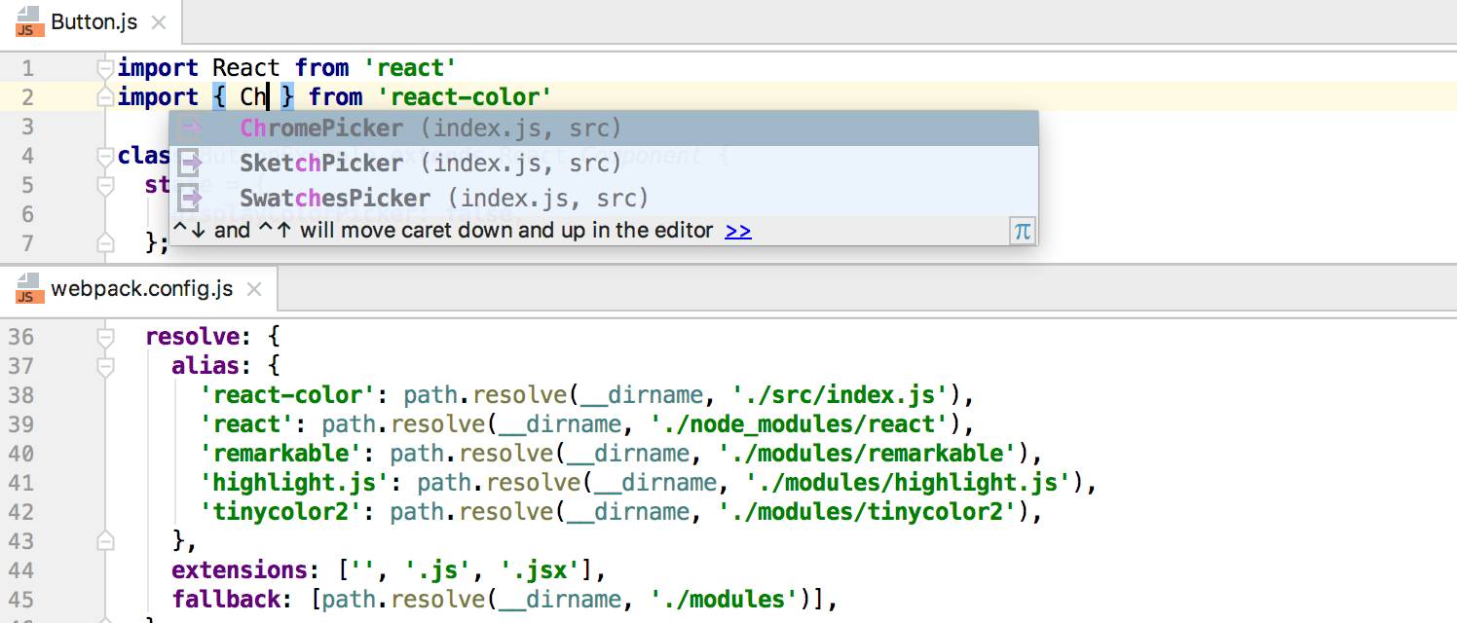Collapse the class fold marker at line 4

[105, 156]
